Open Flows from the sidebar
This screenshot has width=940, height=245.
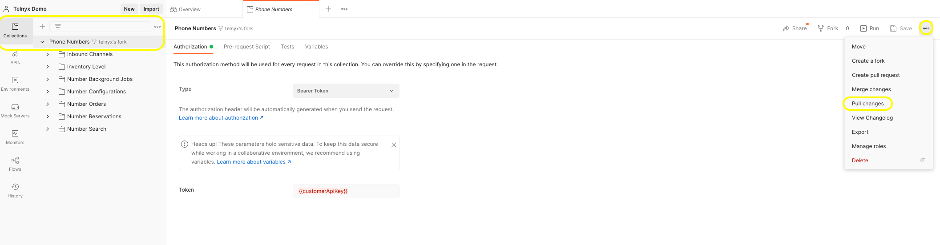[15, 164]
